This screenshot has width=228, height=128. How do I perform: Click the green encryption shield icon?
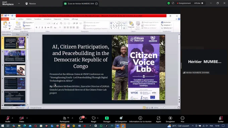169,3
